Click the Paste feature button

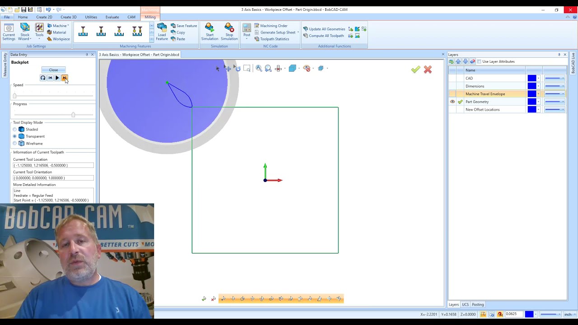(x=178, y=39)
